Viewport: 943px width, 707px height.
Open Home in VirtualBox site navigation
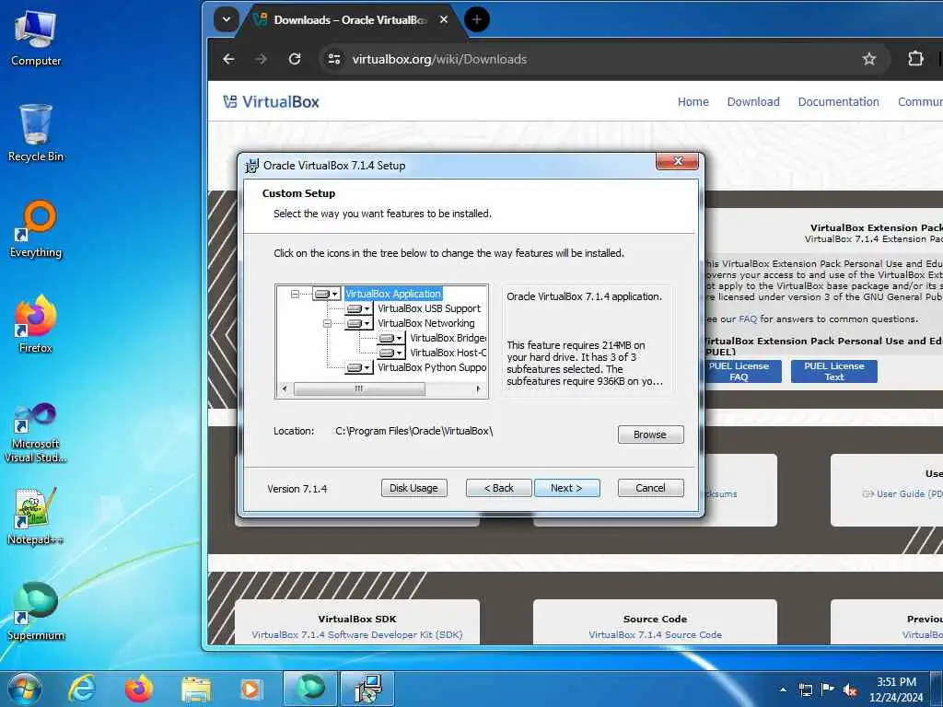(693, 101)
